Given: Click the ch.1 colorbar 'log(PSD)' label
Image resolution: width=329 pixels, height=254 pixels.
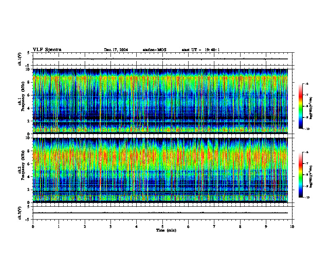Looking at the screenshot, I should (311, 108).
